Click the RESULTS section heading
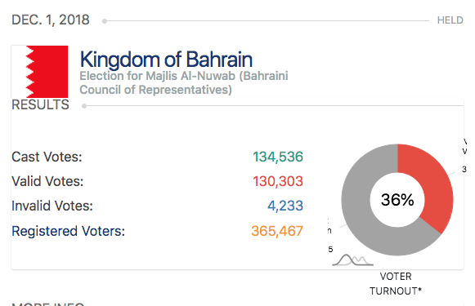This screenshot has width=475, height=306. (40, 105)
